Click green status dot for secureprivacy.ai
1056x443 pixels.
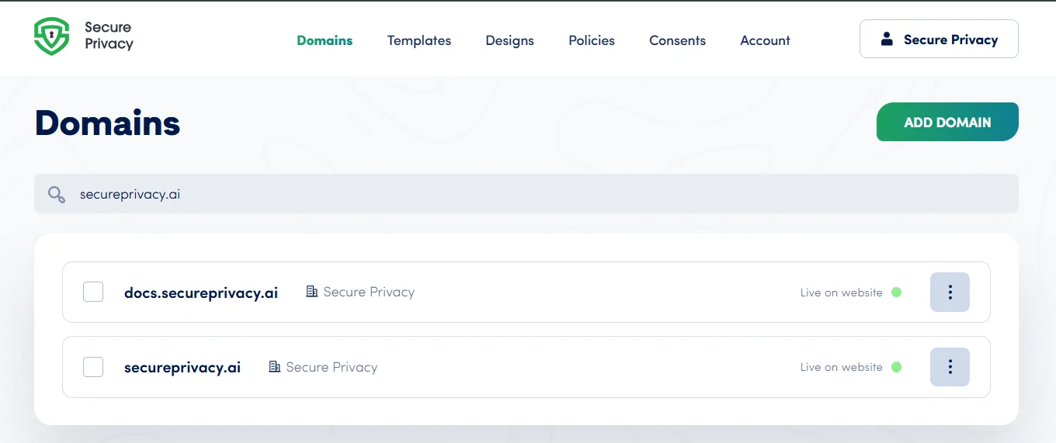(x=896, y=367)
